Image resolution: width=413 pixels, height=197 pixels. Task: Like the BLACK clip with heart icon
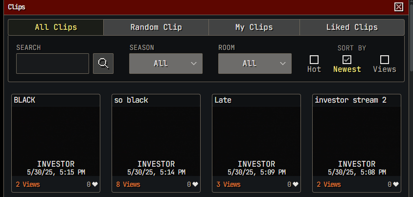click(x=95, y=185)
